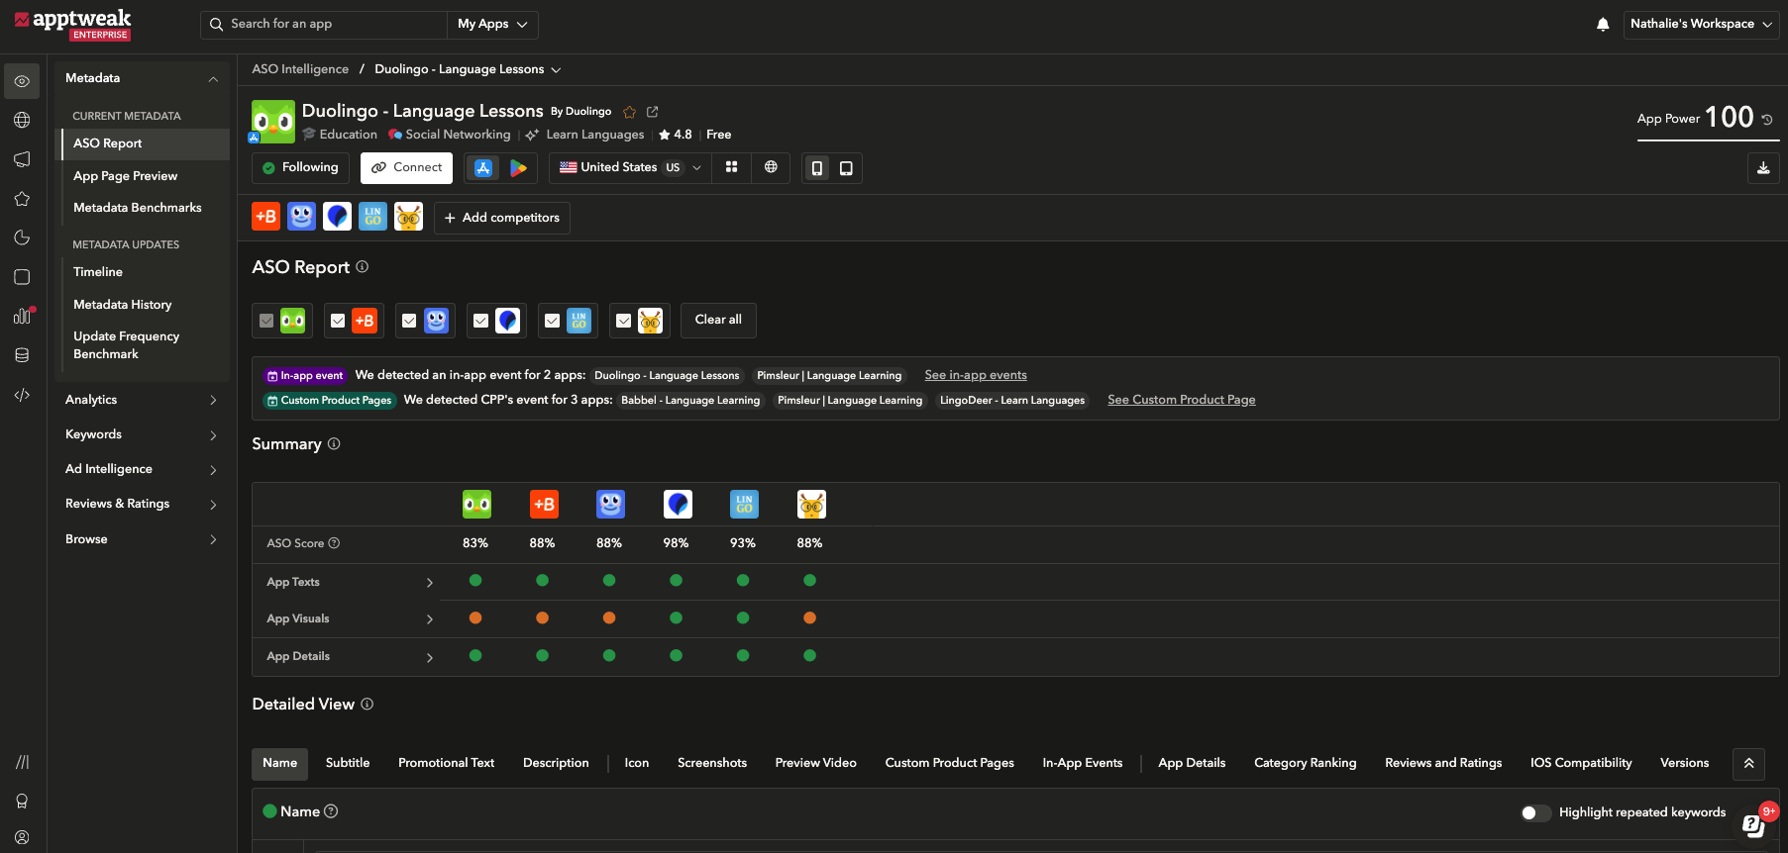This screenshot has height=853, width=1788.
Task: Open Duolingo external link icon
Action: coord(652,112)
